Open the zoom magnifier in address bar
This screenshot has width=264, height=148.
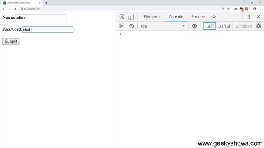click(x=223, y=9)
